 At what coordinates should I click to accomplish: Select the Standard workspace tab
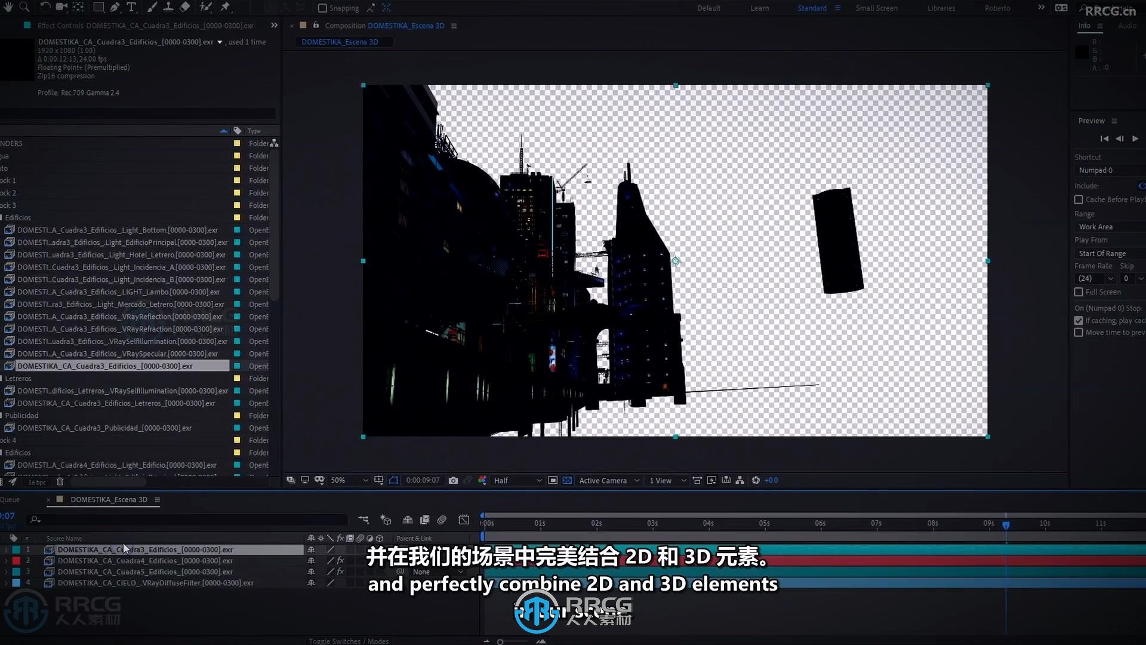tap(812, 8)
